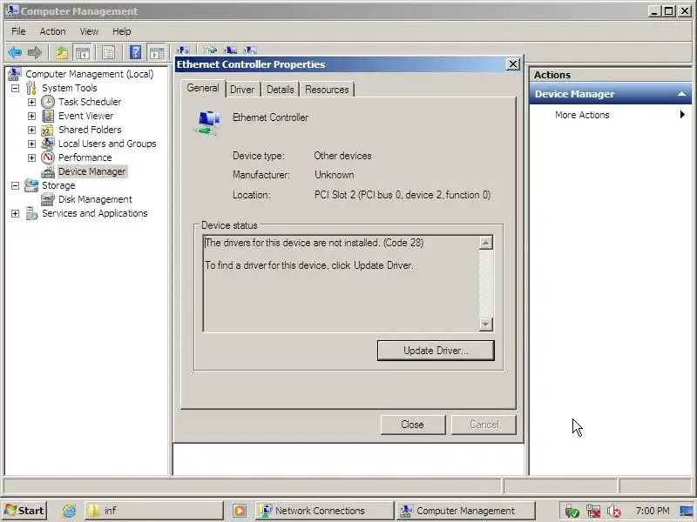This screenshot has width=697, height=522.
Task: Select Disk Management in the tree
Action: point(95,199)
